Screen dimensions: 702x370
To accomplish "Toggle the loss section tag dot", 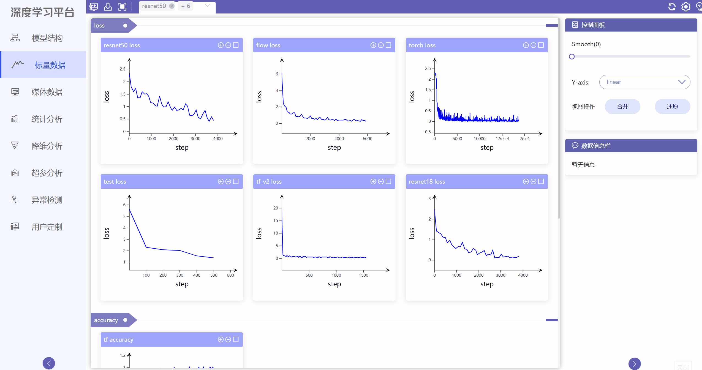I will 125,26.
